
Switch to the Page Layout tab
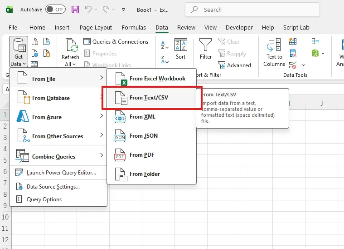click(96, 28)
